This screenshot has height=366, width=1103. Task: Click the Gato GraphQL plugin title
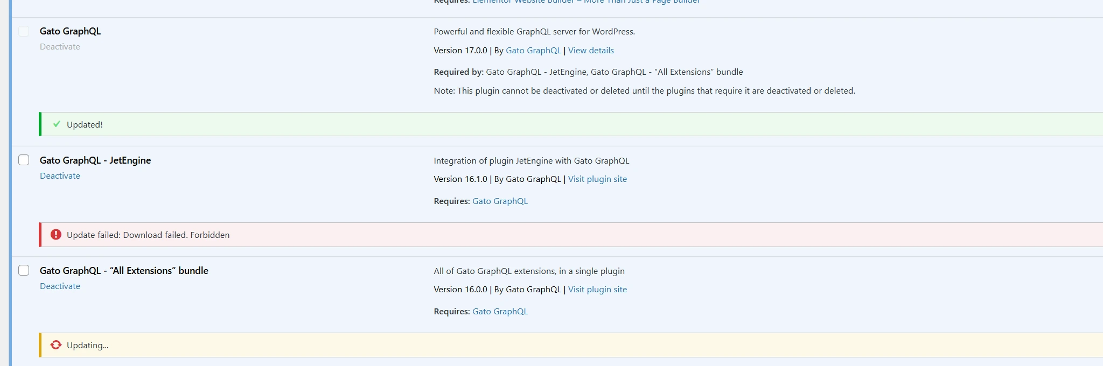pyautogui.click(x=70, y=31)
